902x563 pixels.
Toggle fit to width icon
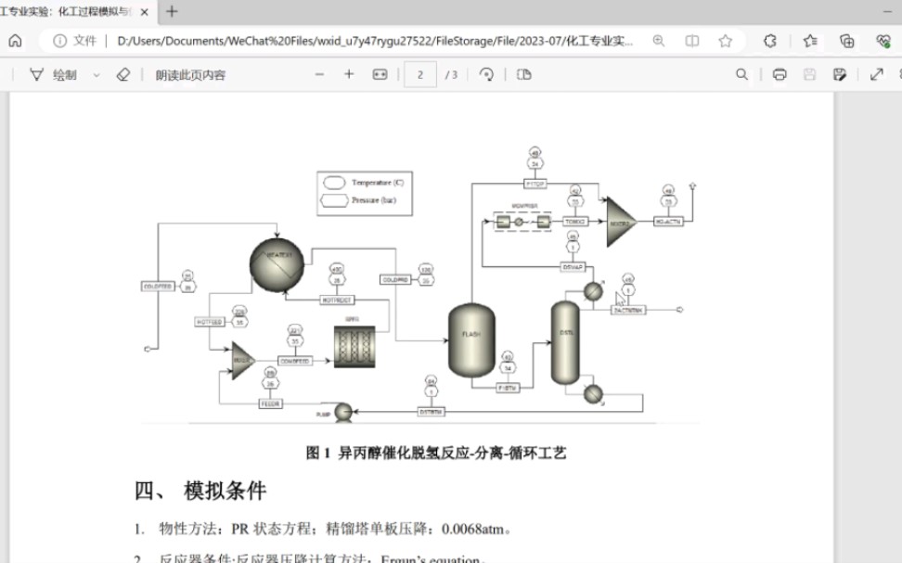380,75
